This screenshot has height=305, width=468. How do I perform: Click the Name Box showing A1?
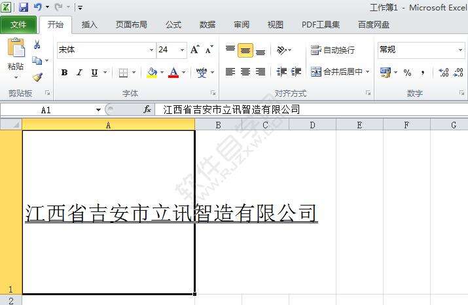47,110
